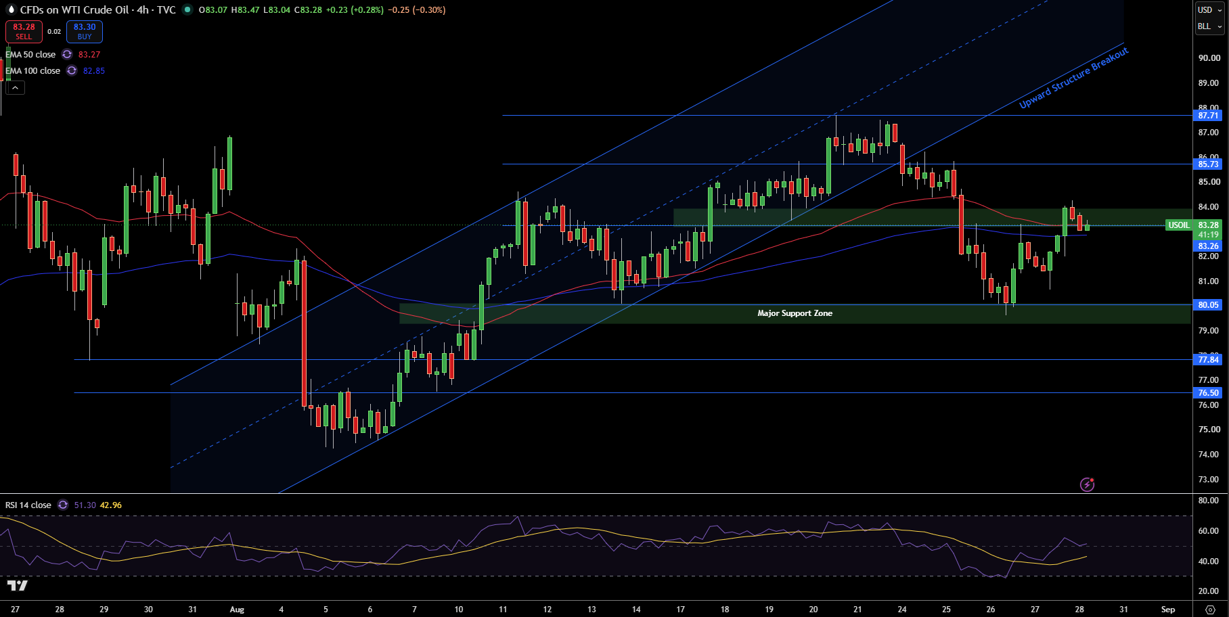Click the EMA 50 value 83.27
Viewport: 1229px width, 617px height.
pyautogui.click(x=89, y=54)
